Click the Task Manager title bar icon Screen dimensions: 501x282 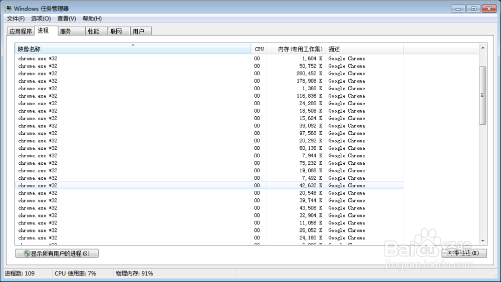[x=9, y=9]
